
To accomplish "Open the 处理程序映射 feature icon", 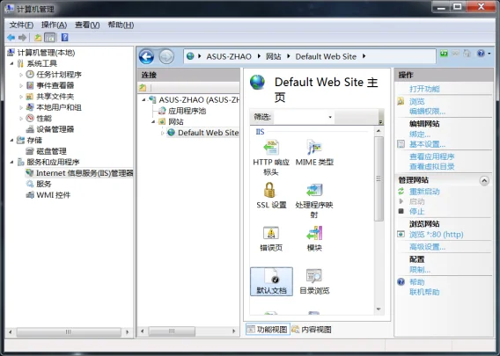I will click(314, 200).
